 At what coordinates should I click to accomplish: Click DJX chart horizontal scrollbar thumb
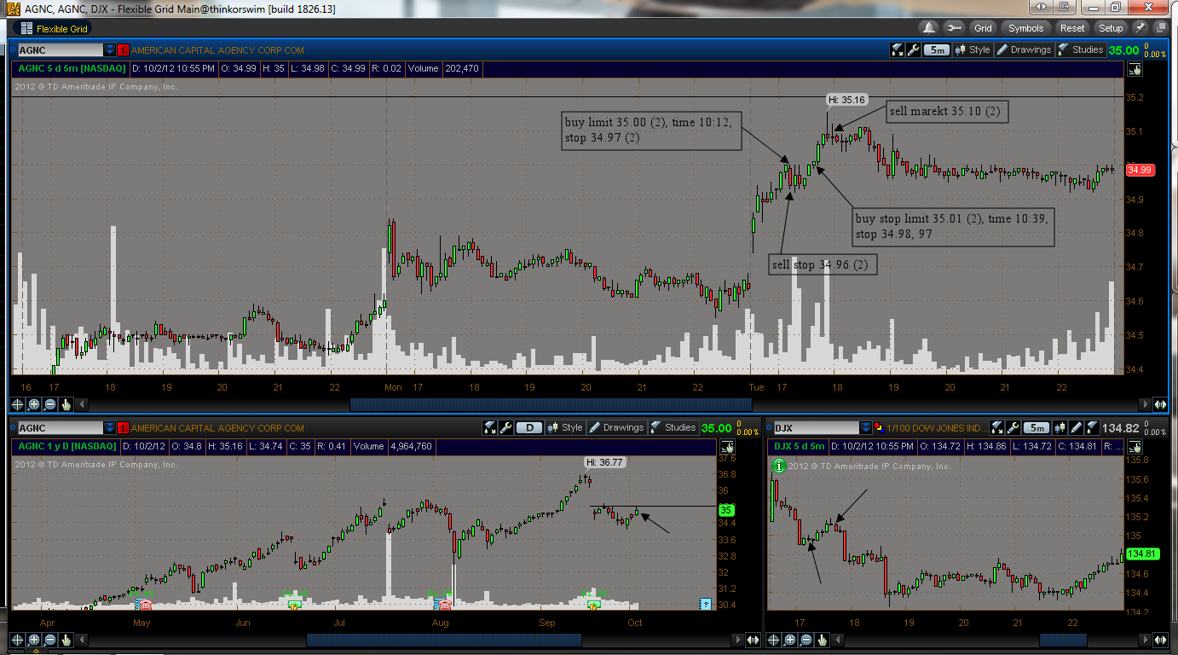(x=1061, y=639)
